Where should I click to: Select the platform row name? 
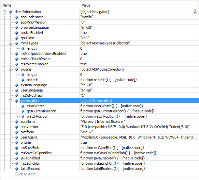[27, 132]
